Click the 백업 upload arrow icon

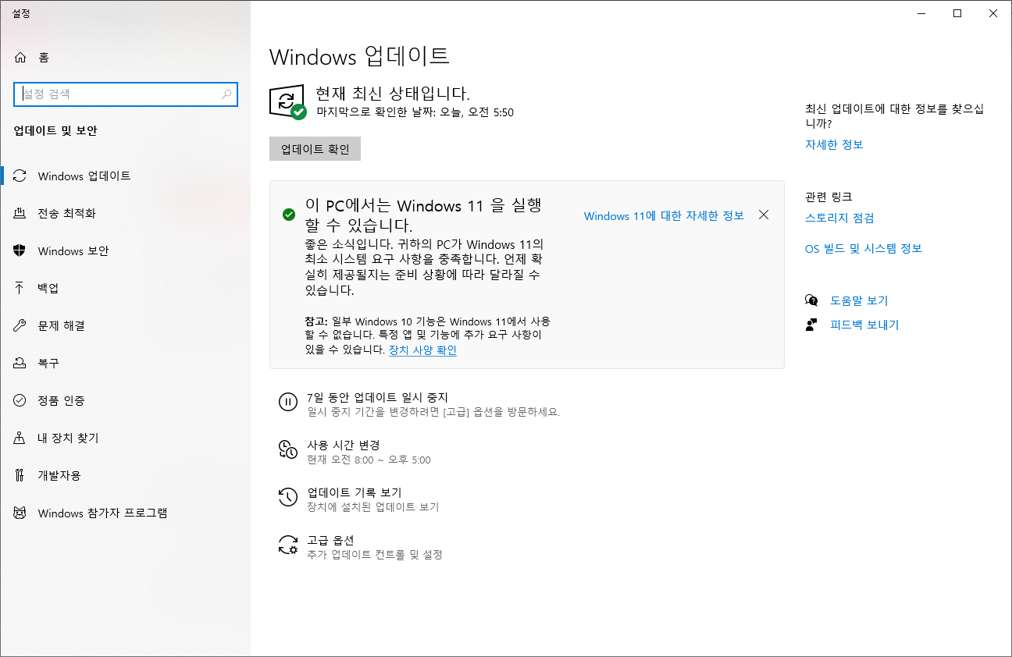point(20,289)
